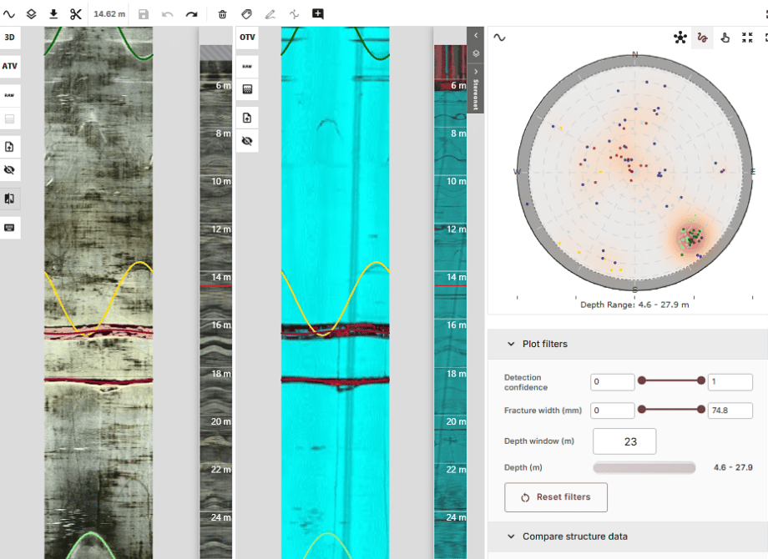
Task: Collapse the Plot filters section
Action: click(x=511, y=344)
